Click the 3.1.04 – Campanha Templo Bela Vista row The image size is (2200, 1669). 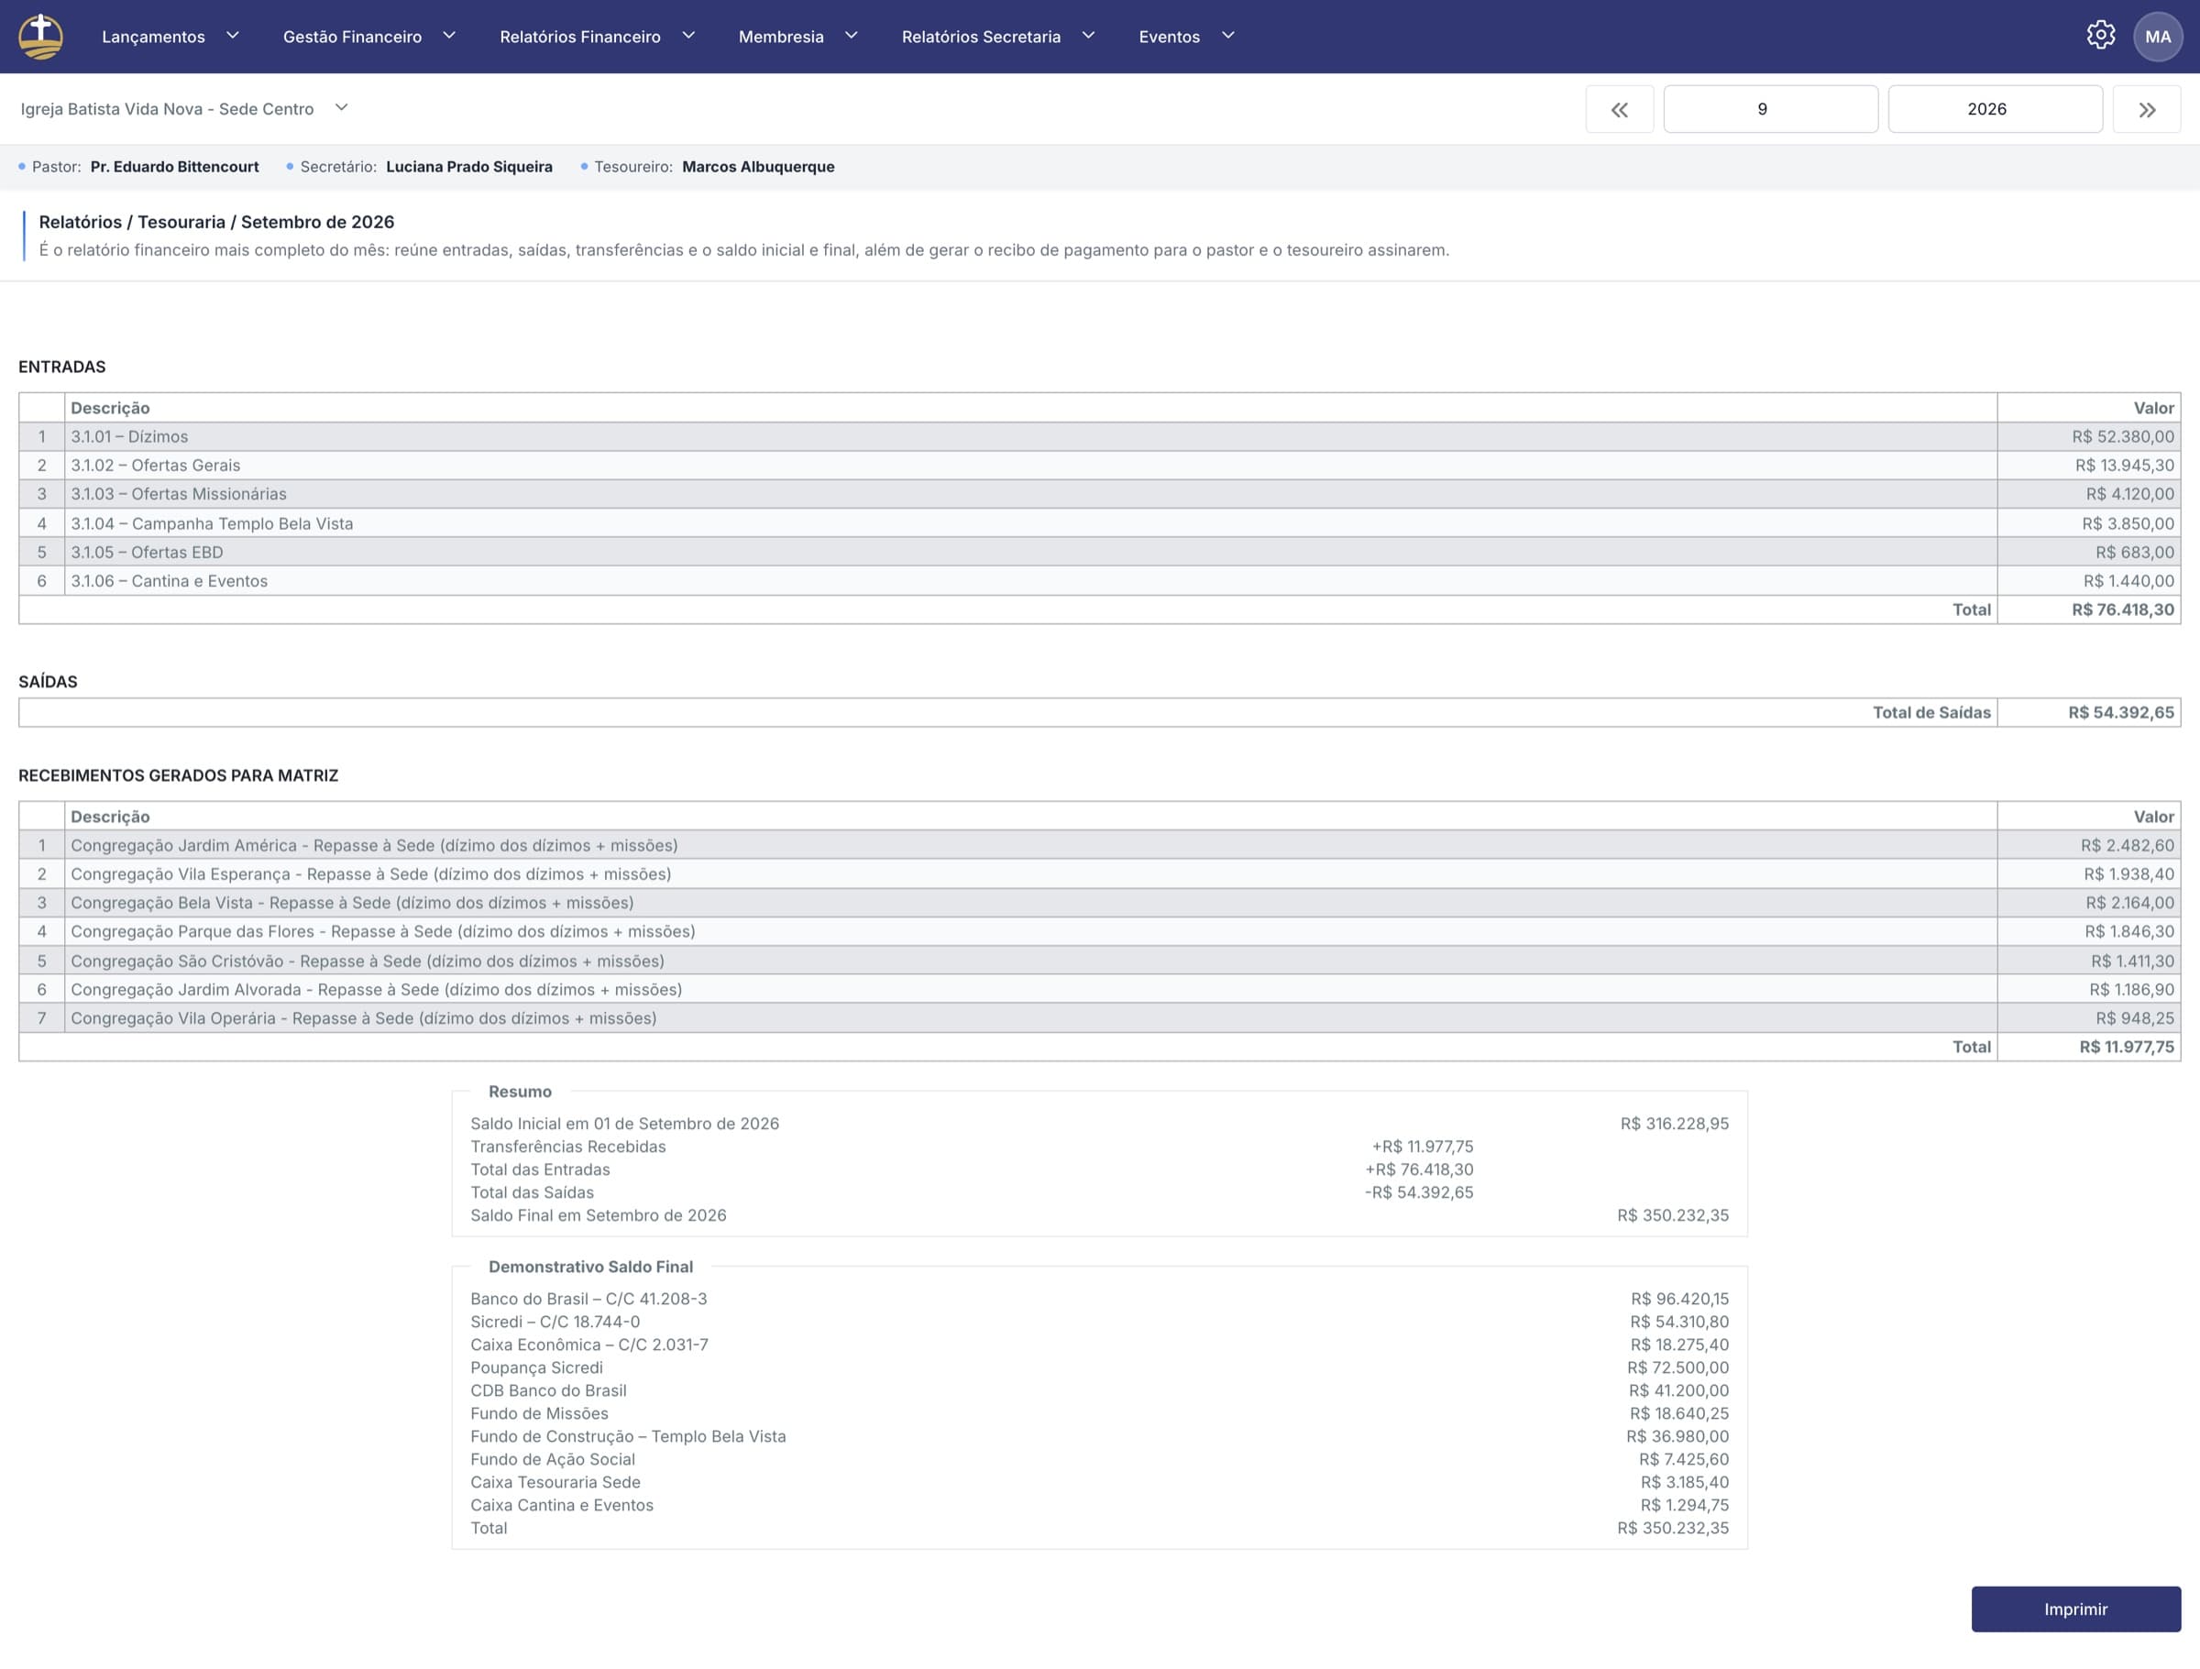click(x=1099, y=523)
